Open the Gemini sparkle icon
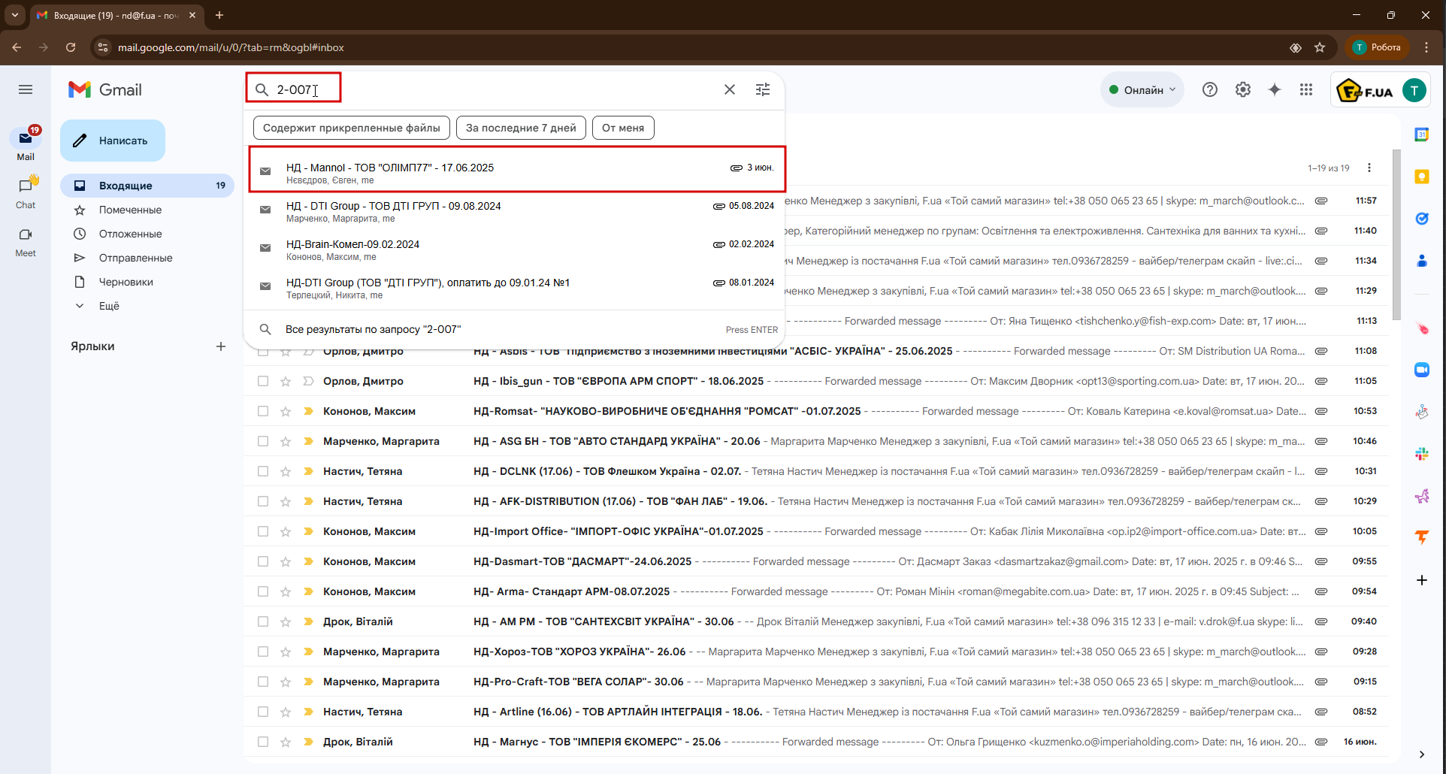The height and width of the screenshot is (774, 1446). tap(1275, 89)
